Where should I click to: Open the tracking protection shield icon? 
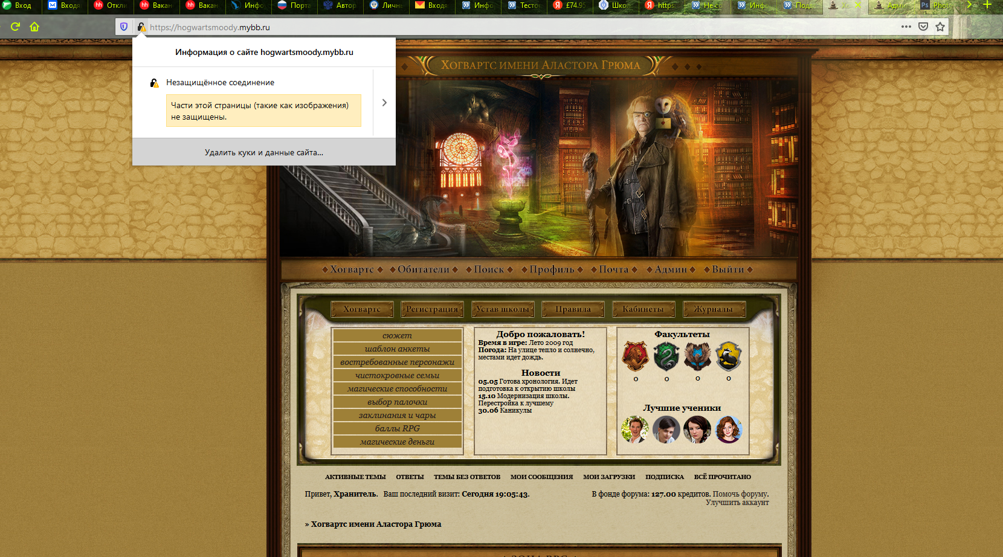[124, 27]
